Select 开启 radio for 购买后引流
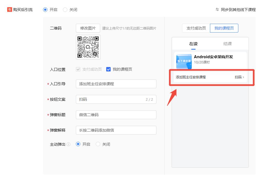The image size is (269, 176). [46, 10]
